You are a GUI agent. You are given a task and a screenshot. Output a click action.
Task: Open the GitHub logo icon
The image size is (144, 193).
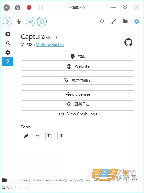128,42
